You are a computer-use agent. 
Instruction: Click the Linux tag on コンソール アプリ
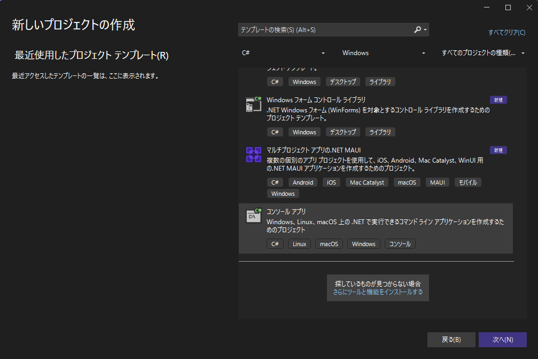(299, 243)
